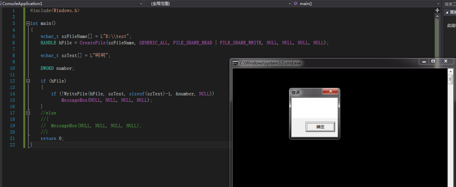Minimize the cmd.exe console window
The width and height of the screenshot is (456, 187).
(x=424, y=61)
